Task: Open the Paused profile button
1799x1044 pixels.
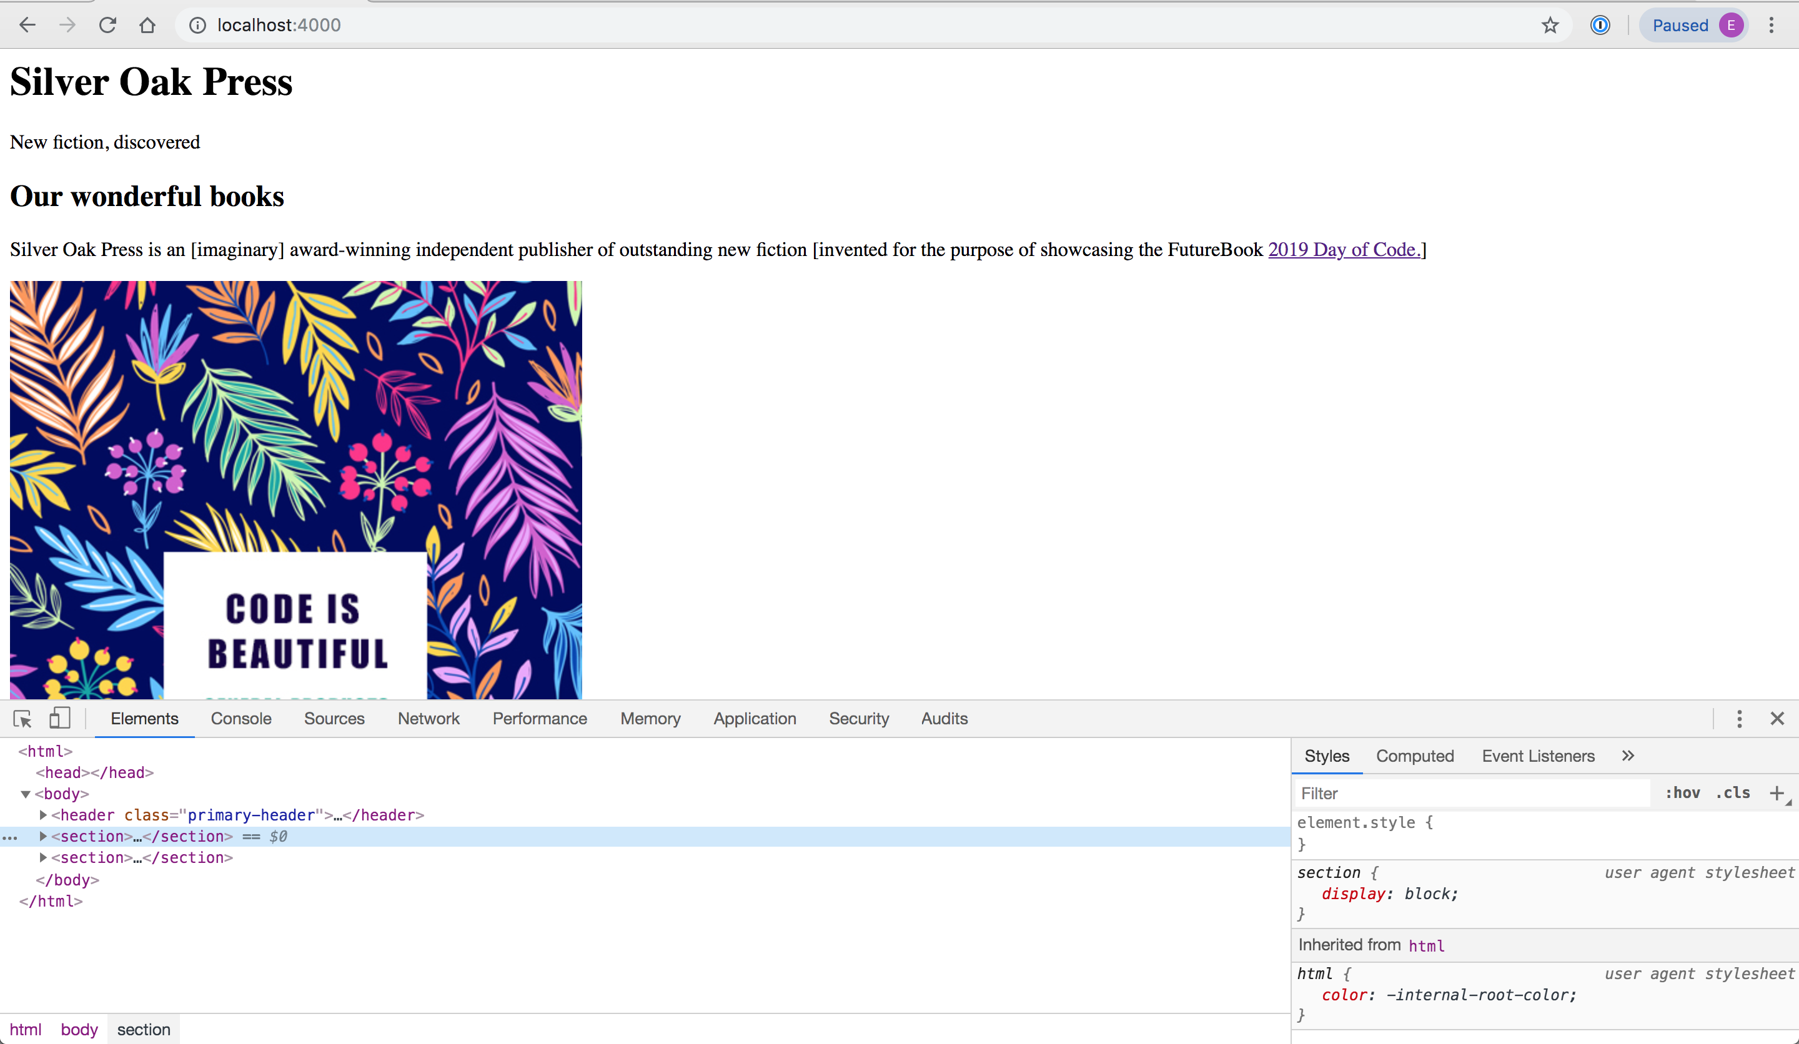Action: coord(1693,26)
